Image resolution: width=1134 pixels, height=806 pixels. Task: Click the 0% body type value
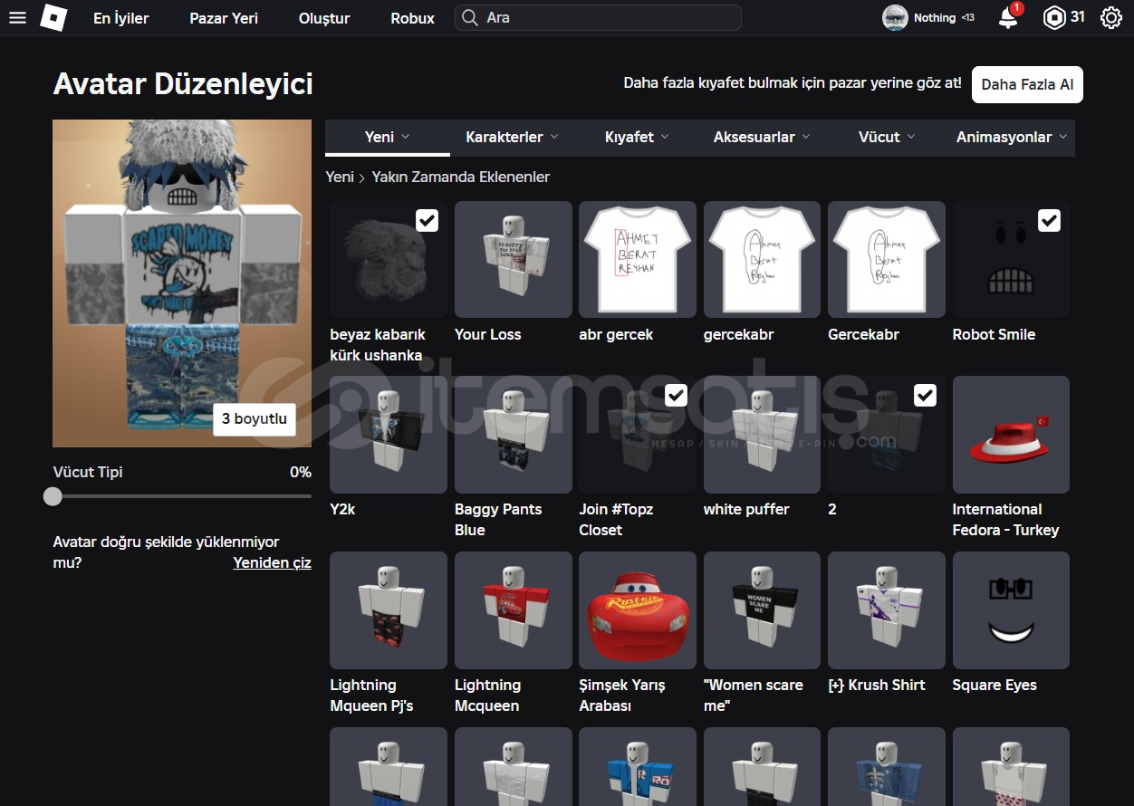pyautogui.click(x=301, y=472)
